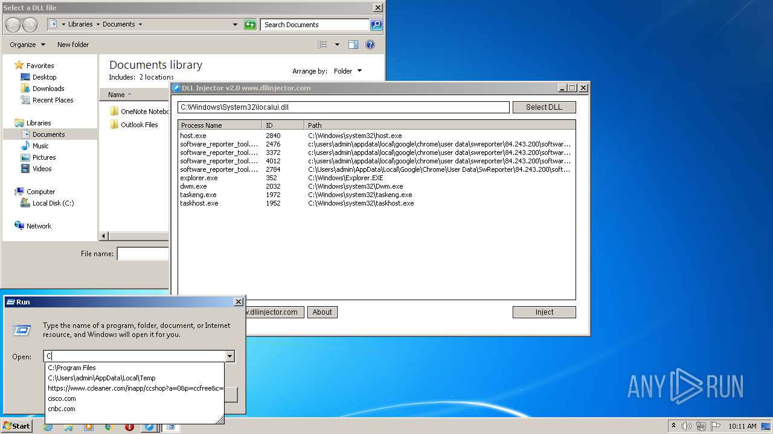Refresh the Documents folder address bar
Image resolution: width=773 pixels, height=434 pixels.
click(250, 25)
